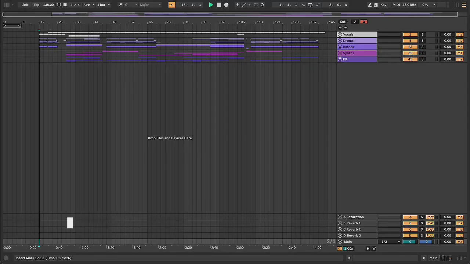Open the 1 Bar quantization dropdown
Screen dimensions: 470x264
[103, 5]
